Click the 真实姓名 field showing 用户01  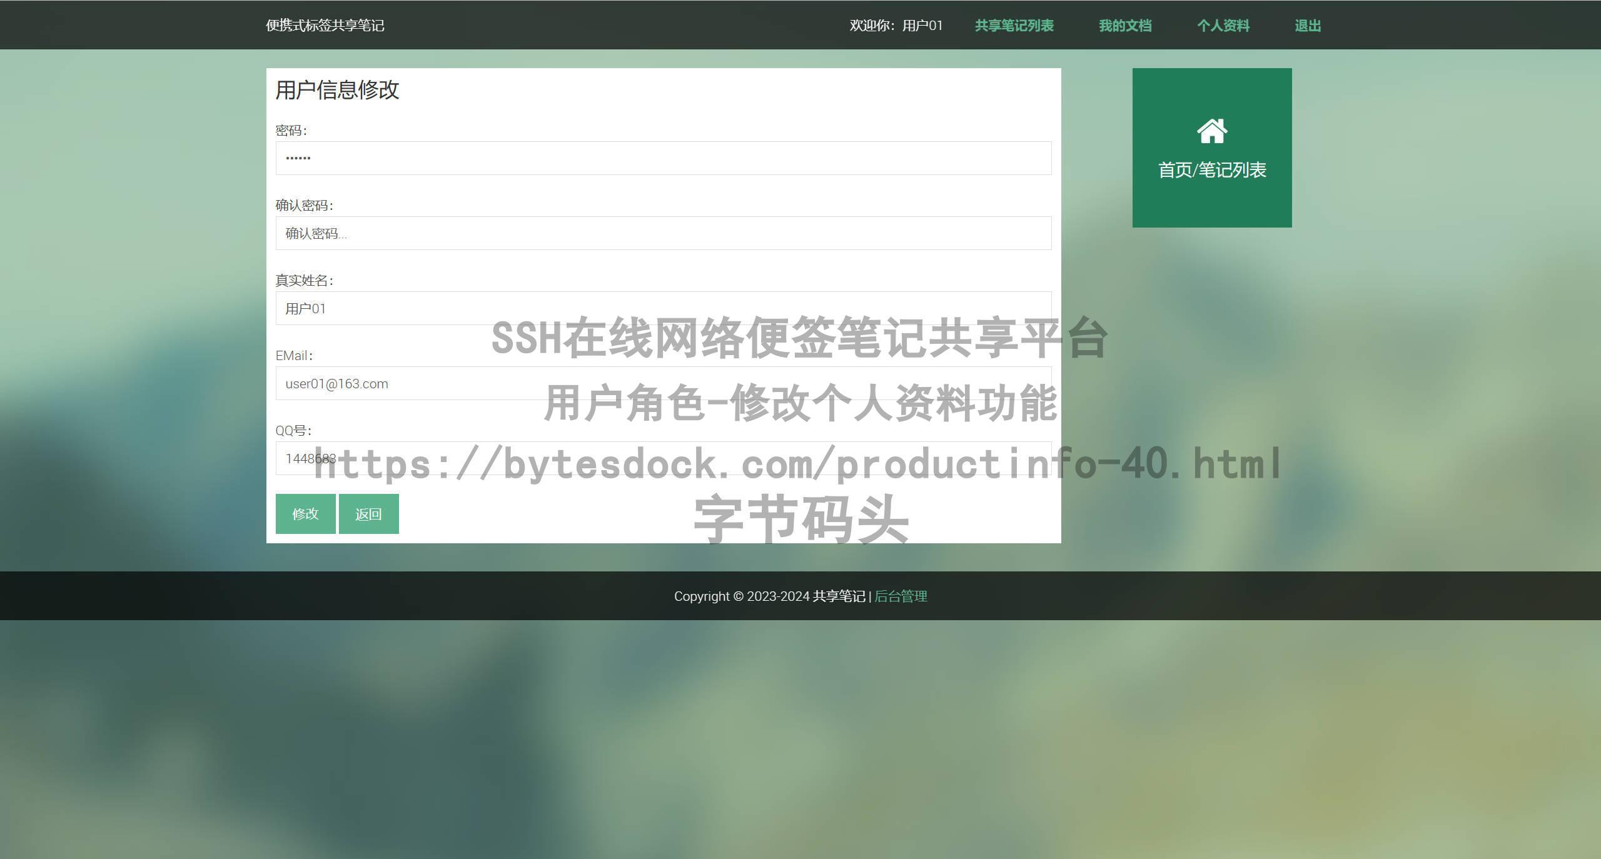[663, 308]
